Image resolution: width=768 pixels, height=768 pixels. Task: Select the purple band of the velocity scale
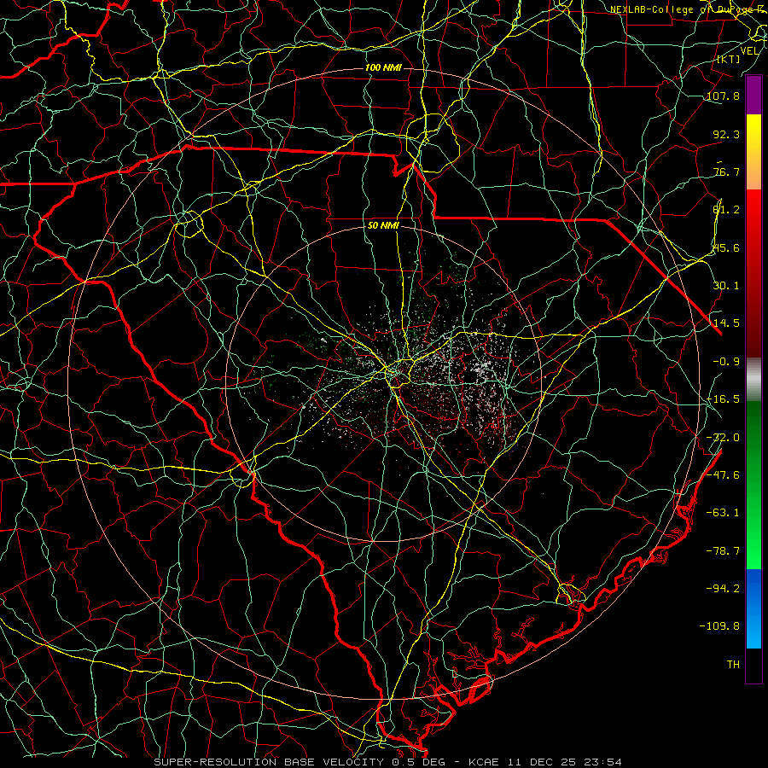tap(753, 95)
